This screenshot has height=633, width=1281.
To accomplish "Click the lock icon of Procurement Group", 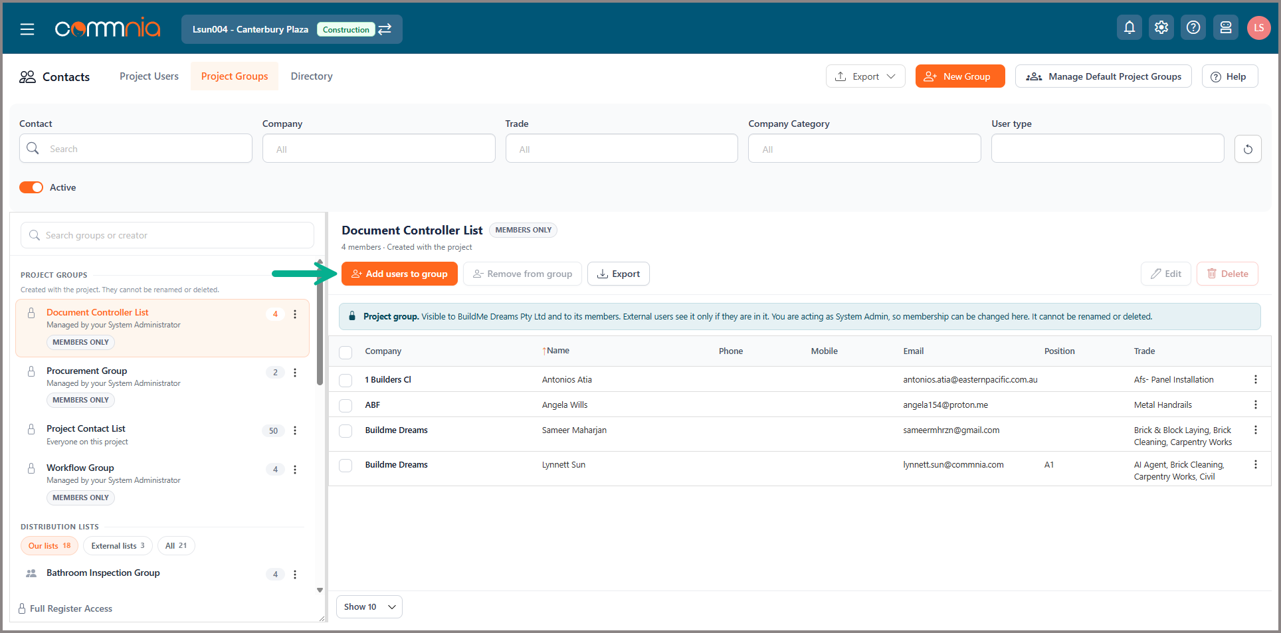I will (31, 371).
